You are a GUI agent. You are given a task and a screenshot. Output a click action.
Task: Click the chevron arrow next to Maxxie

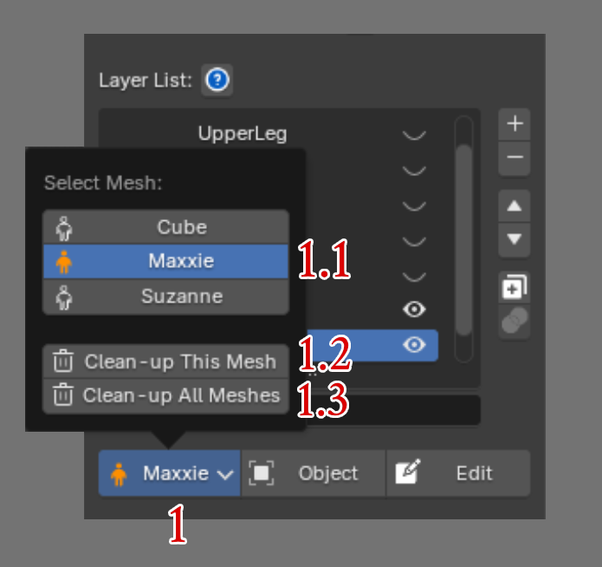(x=225, y=474)
